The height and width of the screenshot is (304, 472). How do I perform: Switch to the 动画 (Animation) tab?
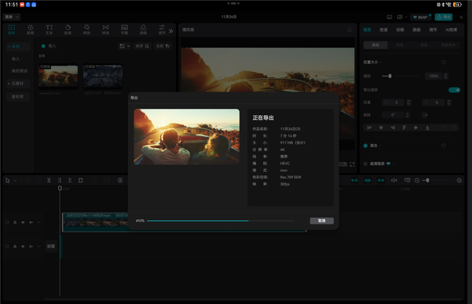tap(400, 30)
